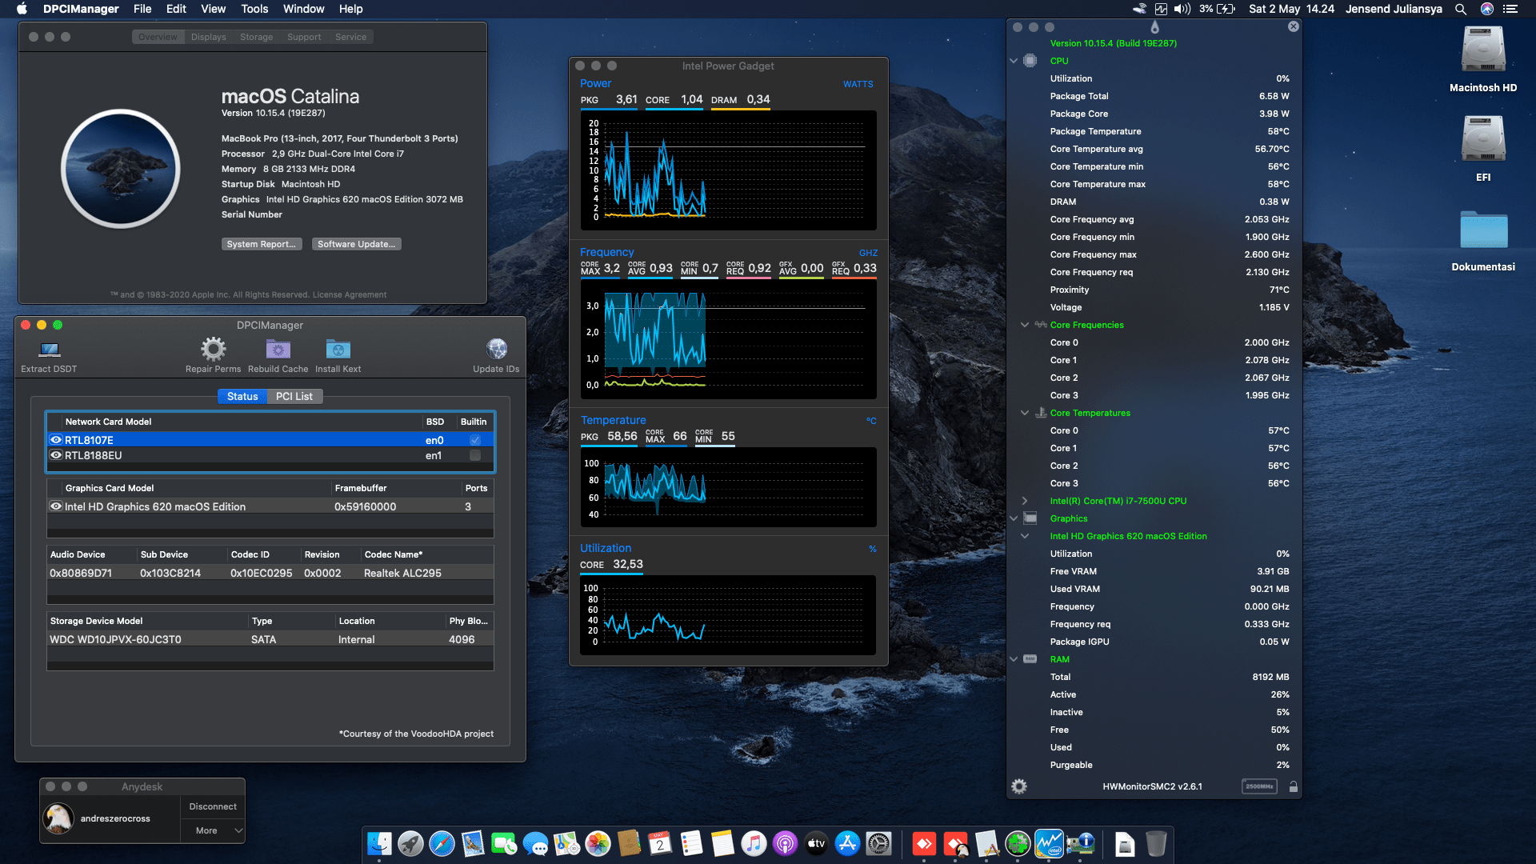Open Music app from the dock
The height and width of the screenshot is (864, 1536).
tap(754, 843)
